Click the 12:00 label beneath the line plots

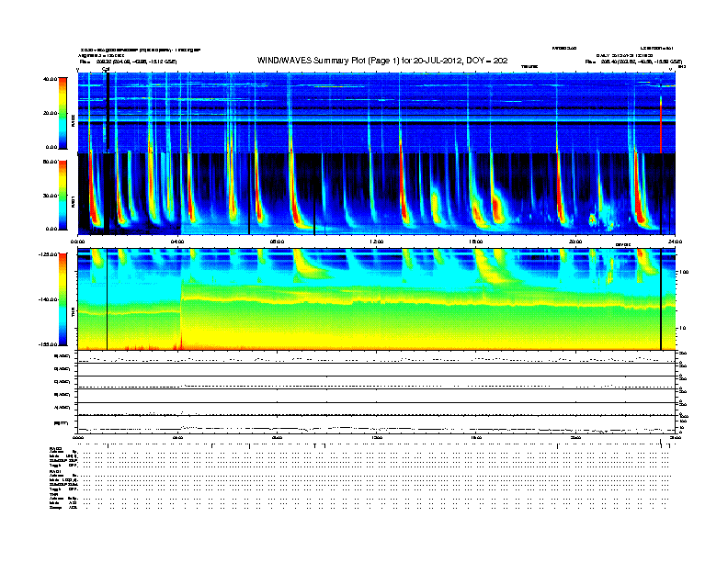pos(376,438)
